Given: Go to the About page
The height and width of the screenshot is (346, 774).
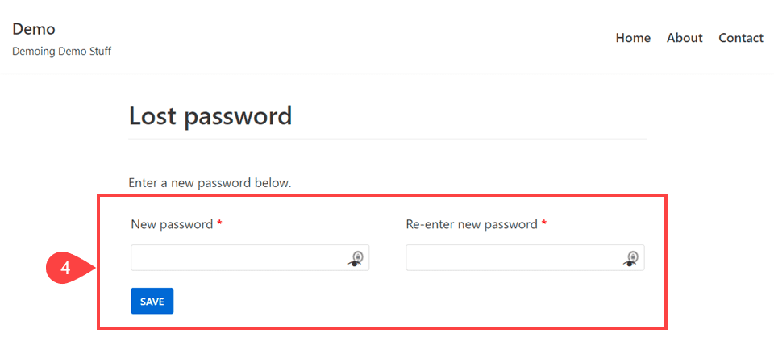Looking at the screenshot, I should (685, 38).
